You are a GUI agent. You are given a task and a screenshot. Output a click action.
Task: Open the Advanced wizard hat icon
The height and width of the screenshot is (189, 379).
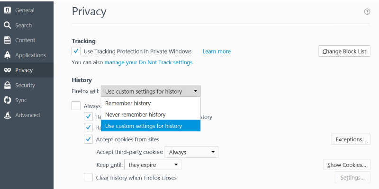(x=8, y=115)
